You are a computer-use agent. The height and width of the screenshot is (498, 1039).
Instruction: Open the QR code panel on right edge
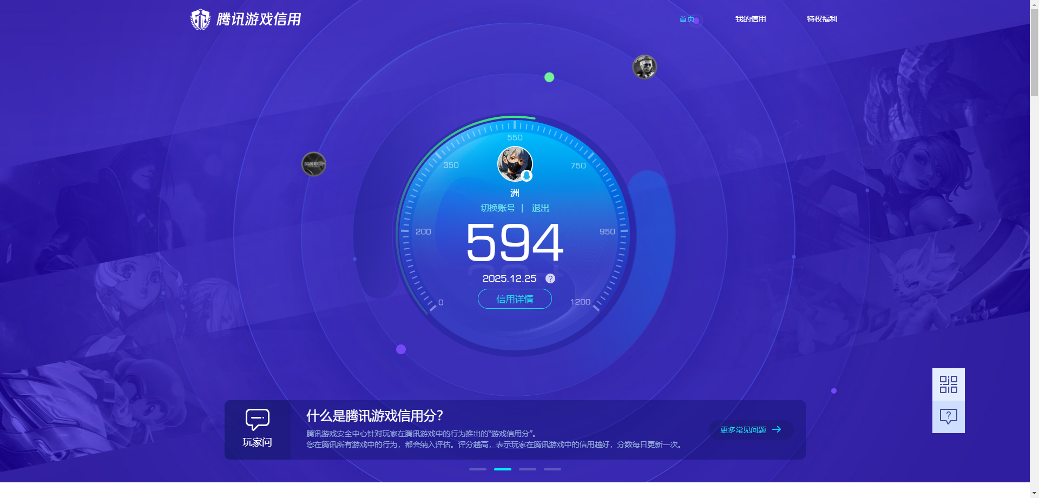pyautogui.click(x=948, y=384)
